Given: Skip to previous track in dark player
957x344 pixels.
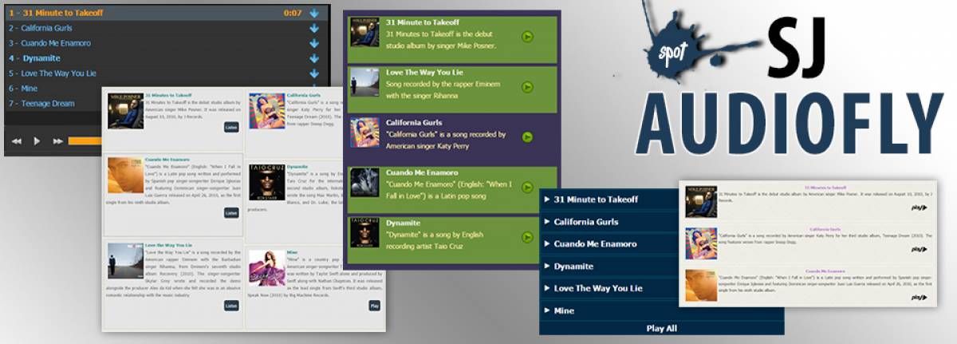Looking at the screenshot, I should coord(16,141).
